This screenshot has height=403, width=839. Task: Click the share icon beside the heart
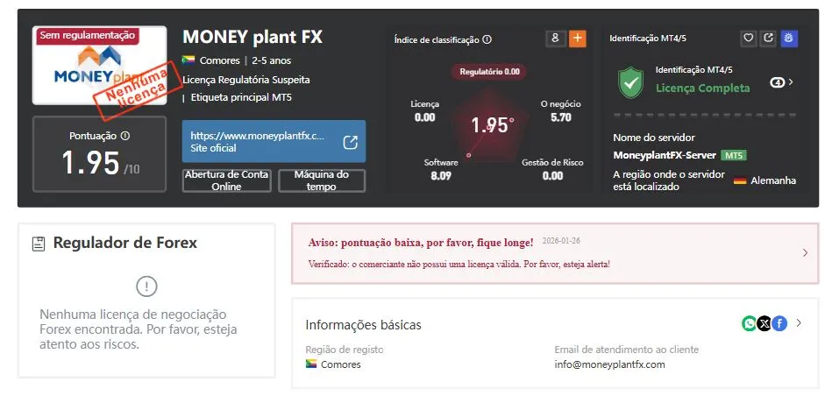tap(768, 39)
